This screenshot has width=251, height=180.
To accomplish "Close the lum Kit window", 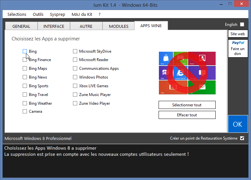I will coord(241,4).
